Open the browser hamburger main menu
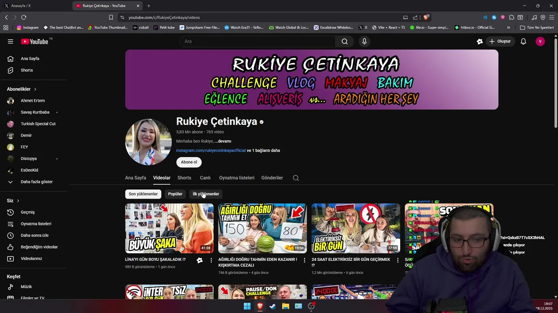The height and width of the screenshot is (313, 558). pos(551,17)
